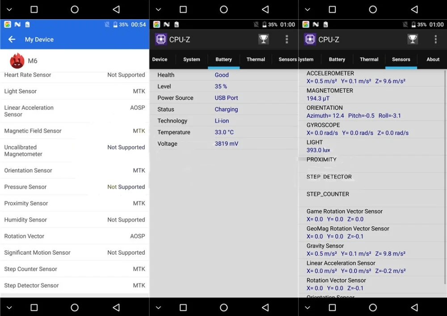Screen dimensions: 447x316
Task: Tap the triangle back button in the bottom right bar
Action: (414, 308)
